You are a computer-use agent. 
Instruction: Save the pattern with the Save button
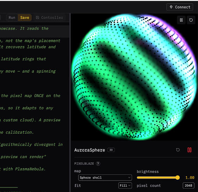[25, 18]
